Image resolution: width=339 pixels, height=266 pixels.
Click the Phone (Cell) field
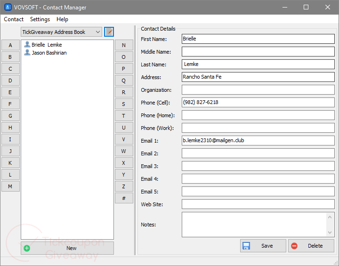(x=258, y=102)
